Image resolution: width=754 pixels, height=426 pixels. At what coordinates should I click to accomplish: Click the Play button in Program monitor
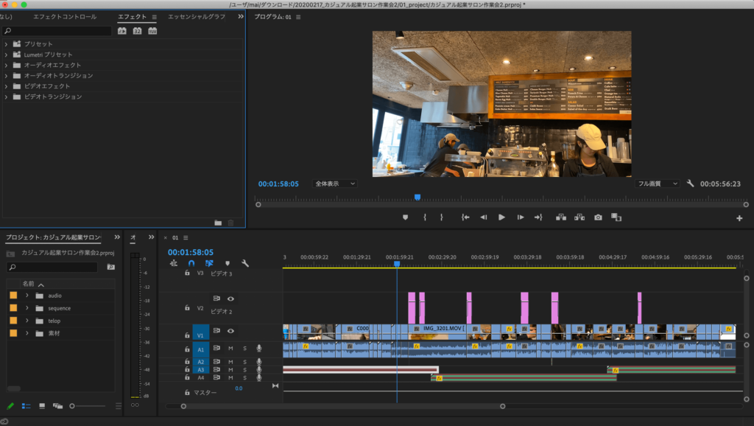(x=501, y=217)
